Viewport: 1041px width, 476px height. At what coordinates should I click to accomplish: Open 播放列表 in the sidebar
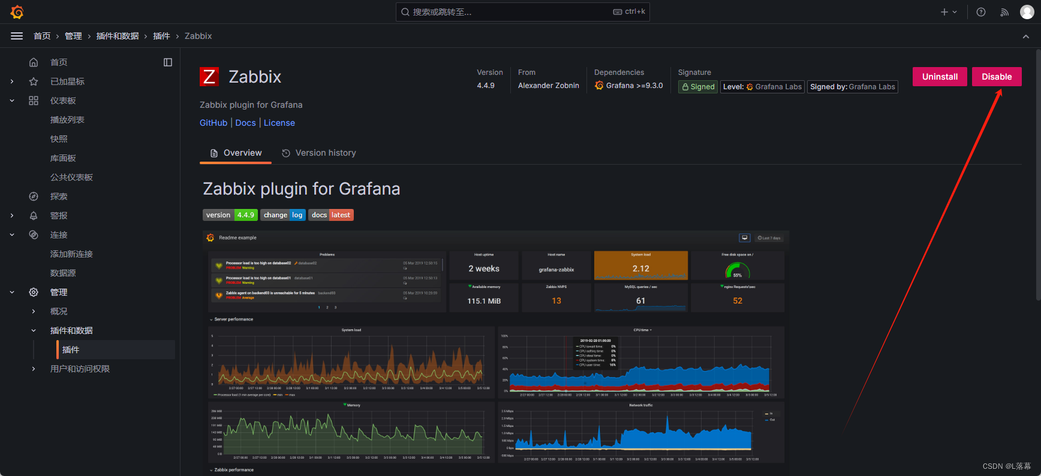[67, 120]
